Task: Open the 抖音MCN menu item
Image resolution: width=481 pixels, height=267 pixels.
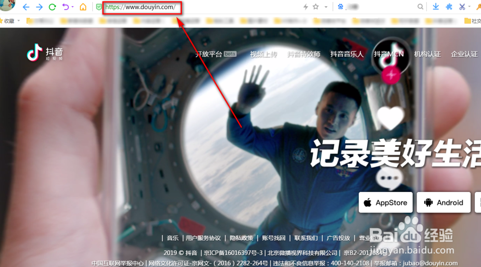Action: [x=389, y=54]
